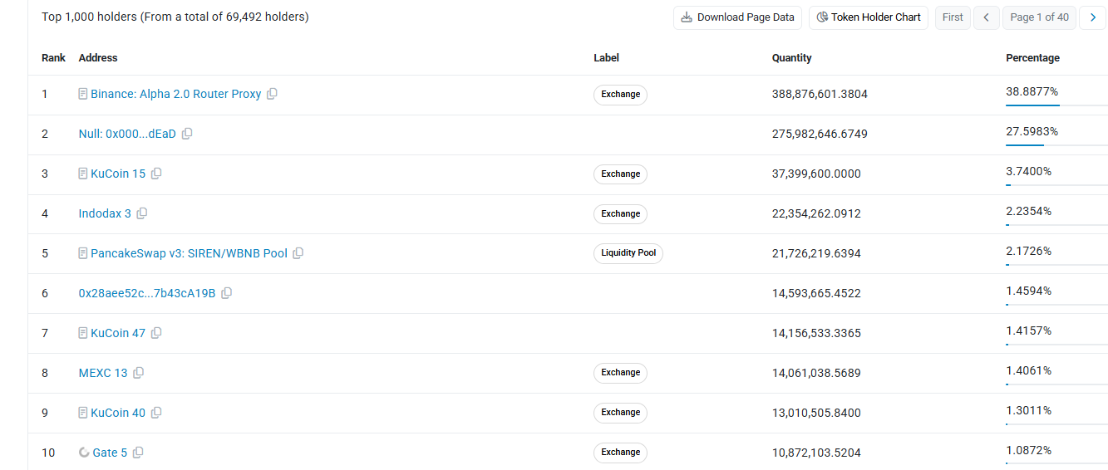Image resolution: width=1108 pixels, height=470 pixels.
Task: Copy the KuCoin 40 address
Action: coord(156,413)
